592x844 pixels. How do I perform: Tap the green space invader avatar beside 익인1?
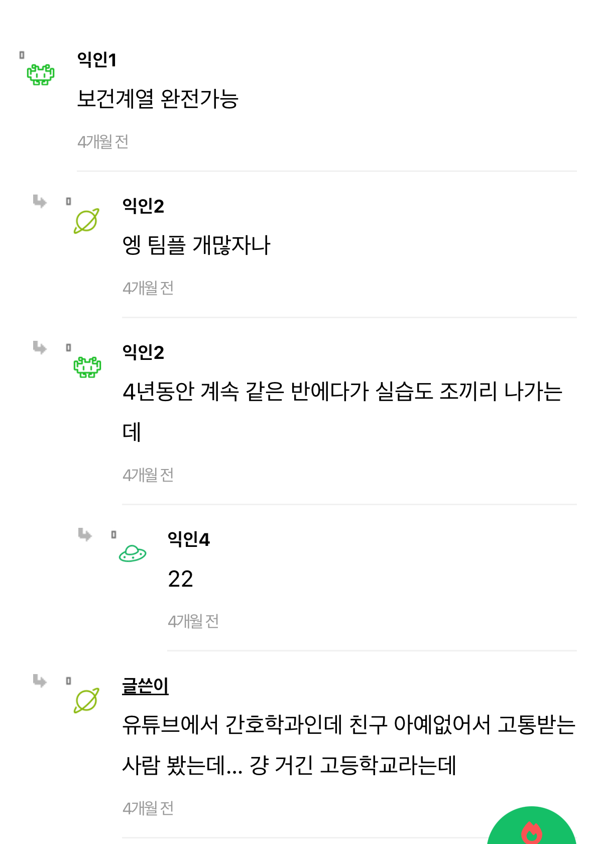coord(41,74)
